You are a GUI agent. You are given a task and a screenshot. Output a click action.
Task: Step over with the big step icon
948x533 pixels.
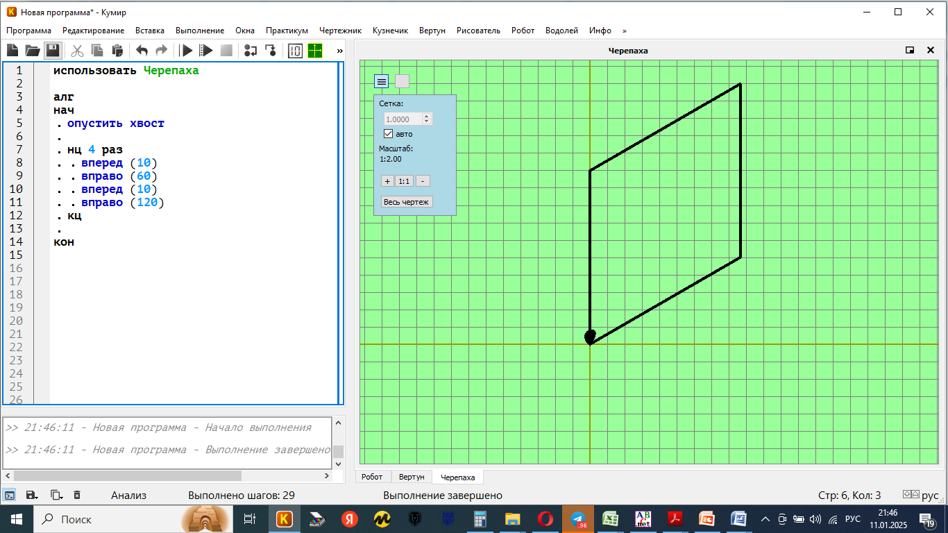[x=251, y=51]
